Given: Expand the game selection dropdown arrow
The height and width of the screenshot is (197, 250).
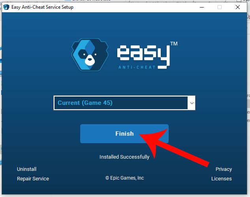Looking at the screenshot, I should [192, 103].
